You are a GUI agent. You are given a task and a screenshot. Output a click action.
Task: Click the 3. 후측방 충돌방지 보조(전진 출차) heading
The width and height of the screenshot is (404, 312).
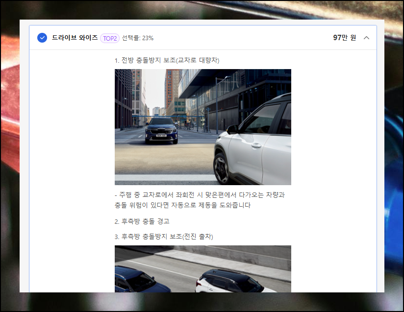(x=164, y=237)
